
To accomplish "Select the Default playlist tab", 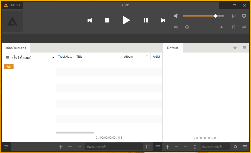I will (x=173, y=48).
